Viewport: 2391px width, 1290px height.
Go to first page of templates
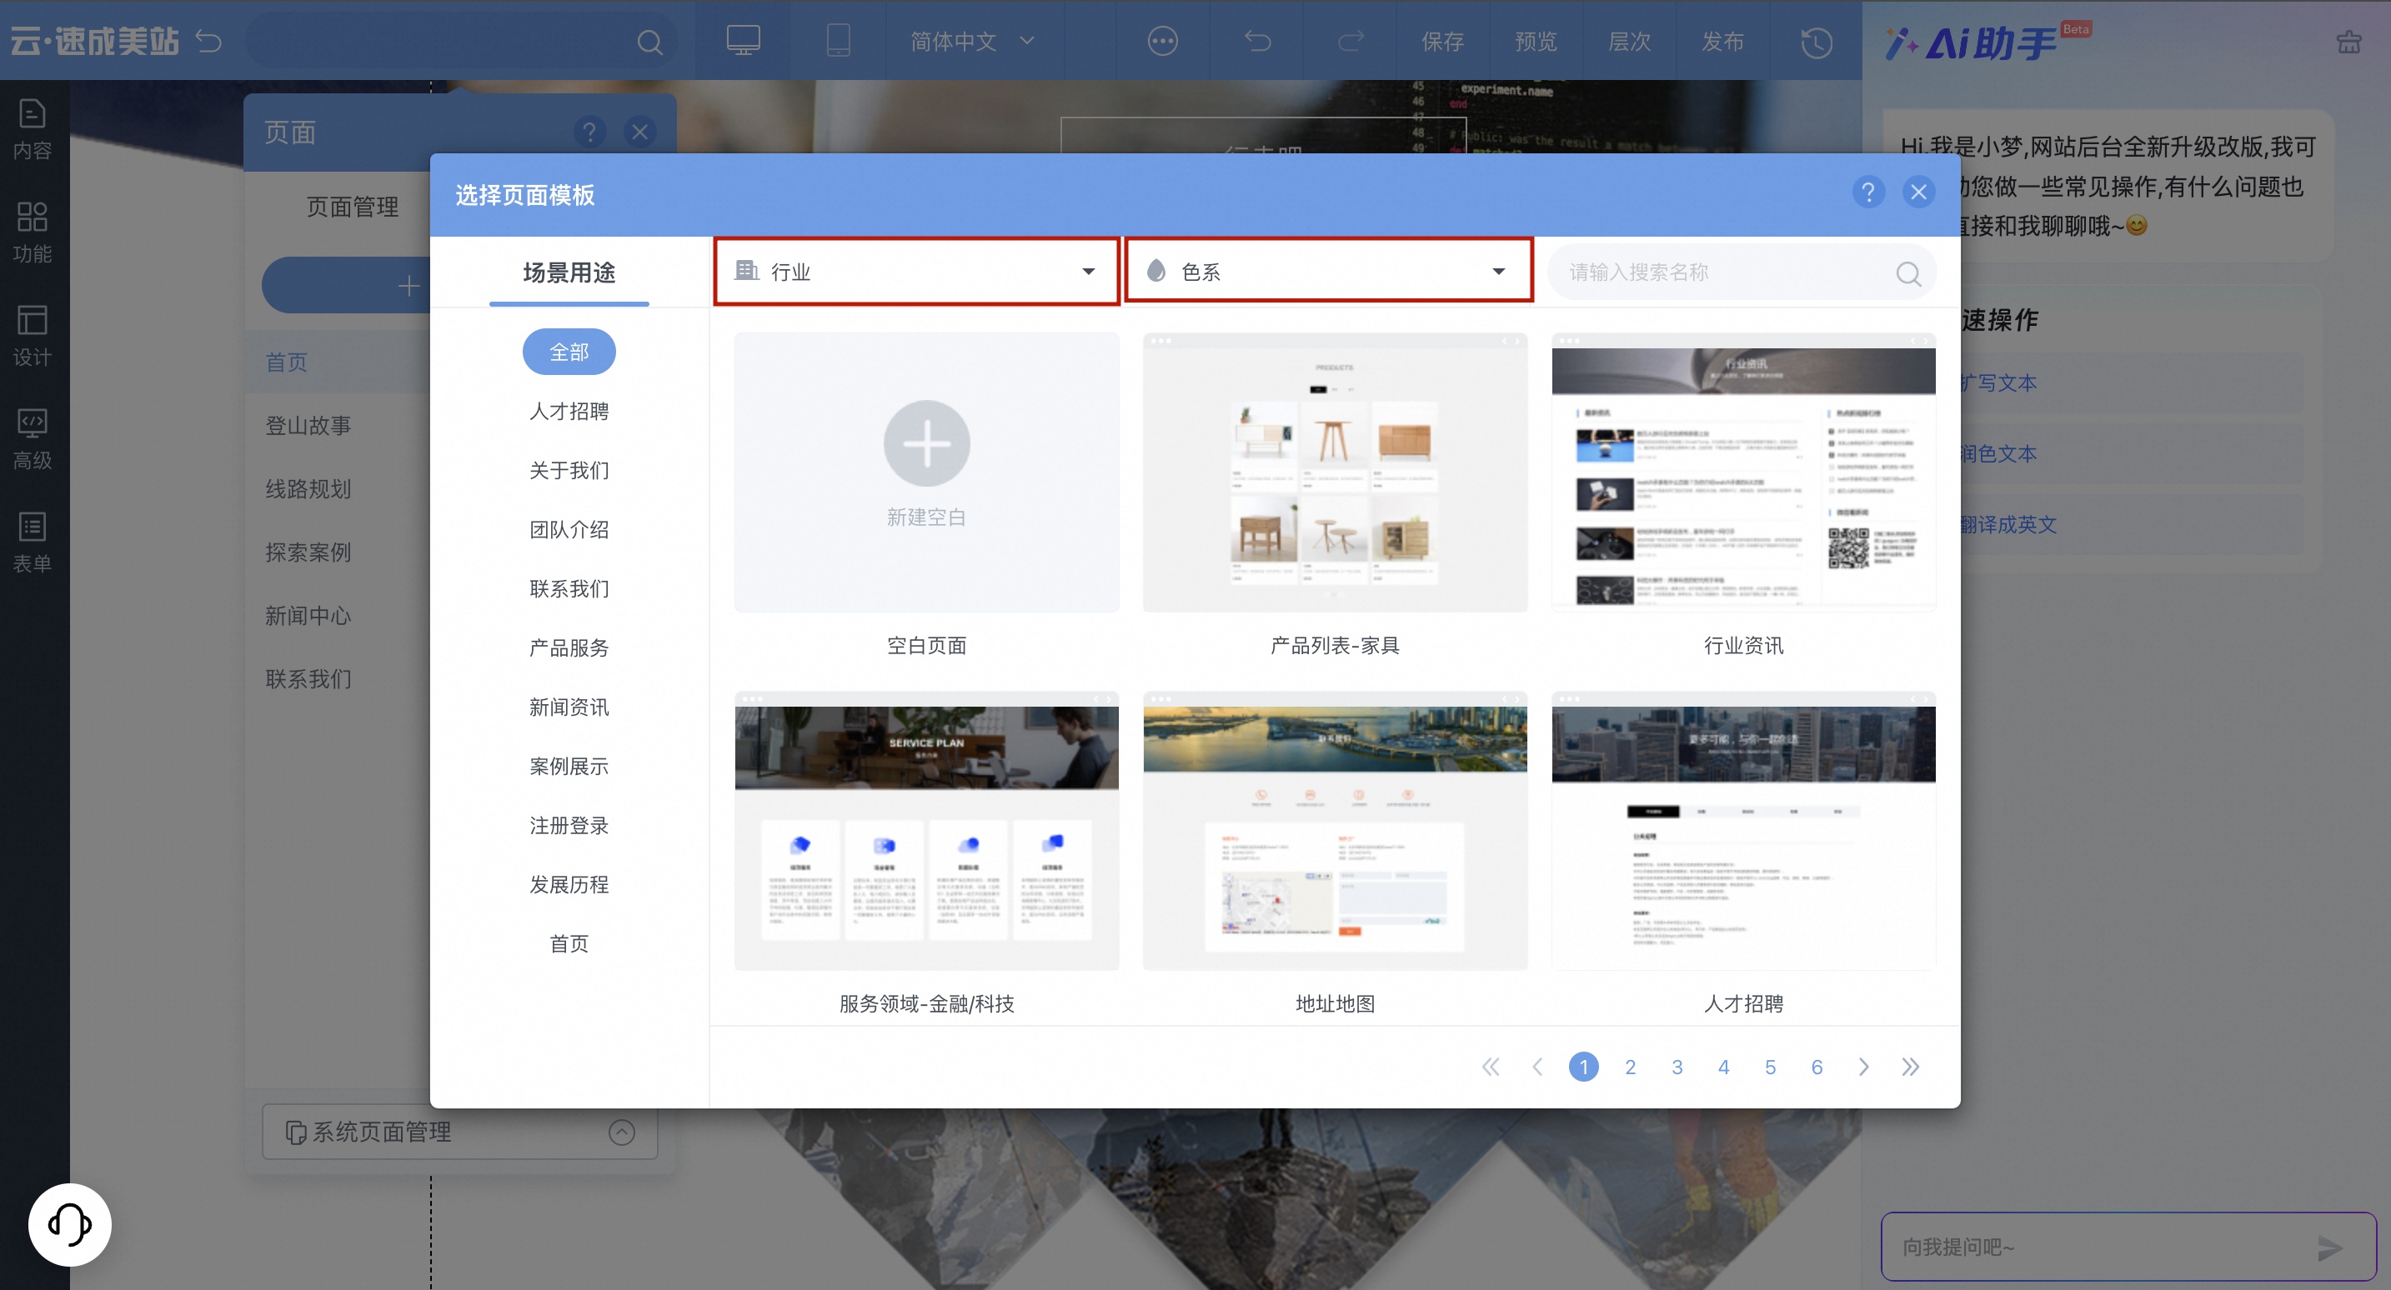pyautogui.click(x=1491, y=1067)
